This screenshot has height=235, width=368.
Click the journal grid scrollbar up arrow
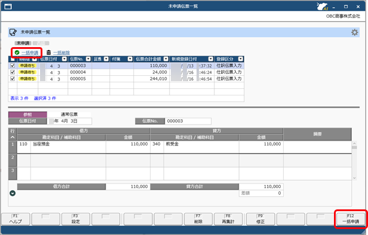click(354, 143)
